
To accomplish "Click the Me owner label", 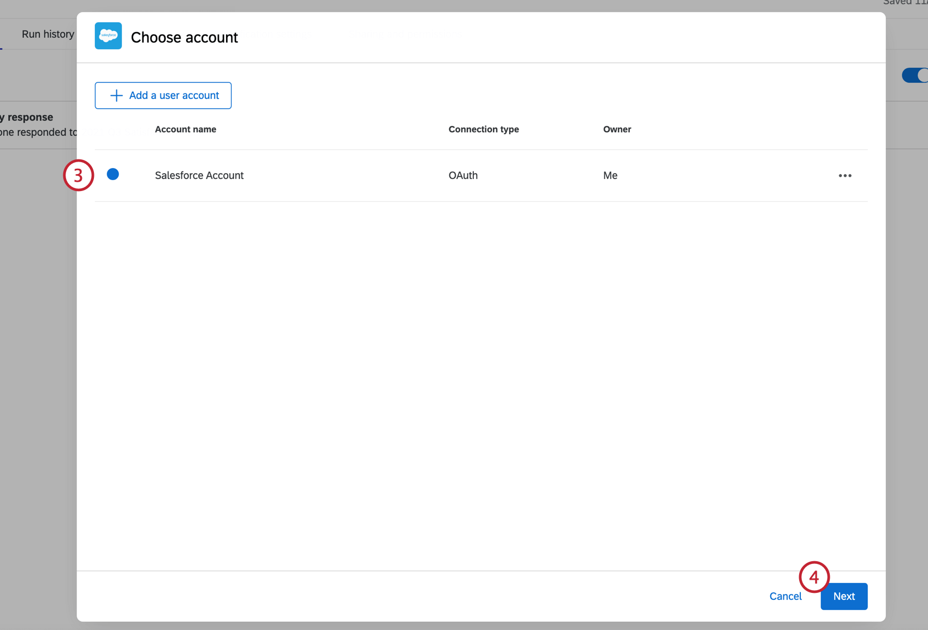I will 610,175.
